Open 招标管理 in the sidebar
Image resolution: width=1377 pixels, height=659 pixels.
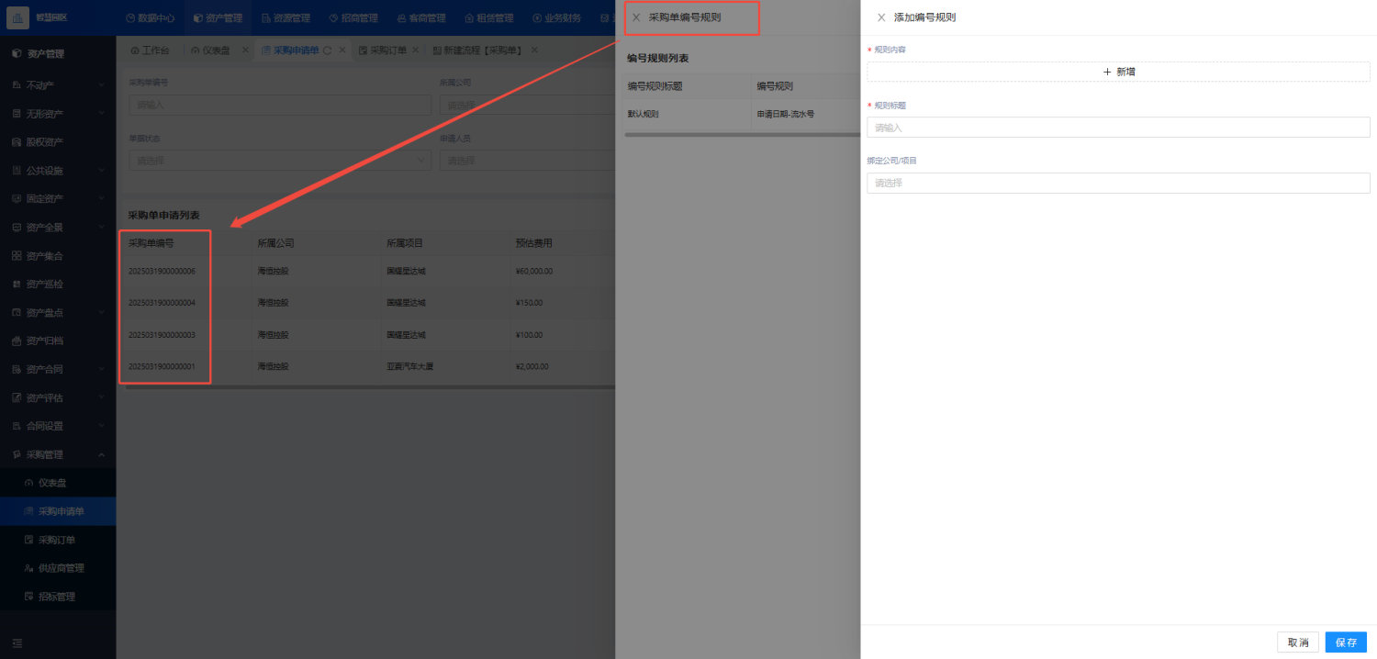tap(56, 597)
